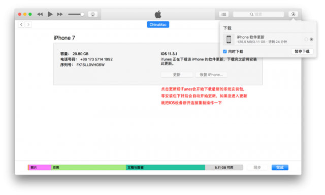The width and height of the screenshot is (325, 195).
Task: Focus the search field in toolbar
Action: coord(258,14)
